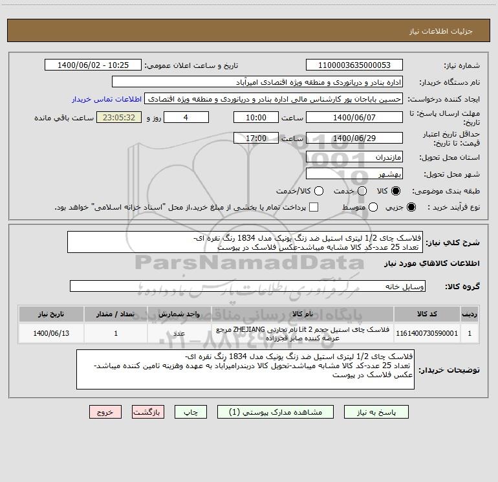Screen dimensions: 498x482
Task: Click the buyer organization name field
Action: pos(257,82)
